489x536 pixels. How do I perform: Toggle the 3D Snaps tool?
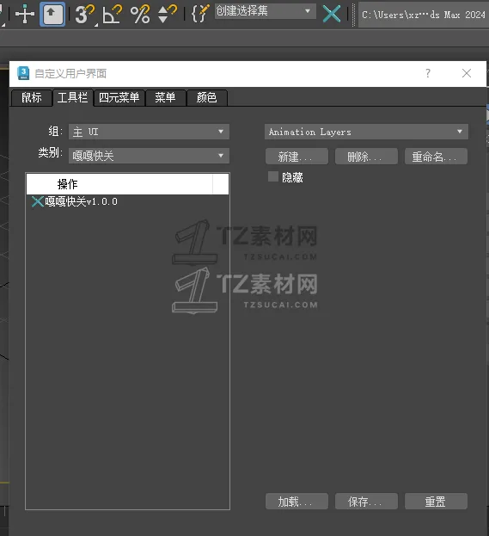(84, 14)
